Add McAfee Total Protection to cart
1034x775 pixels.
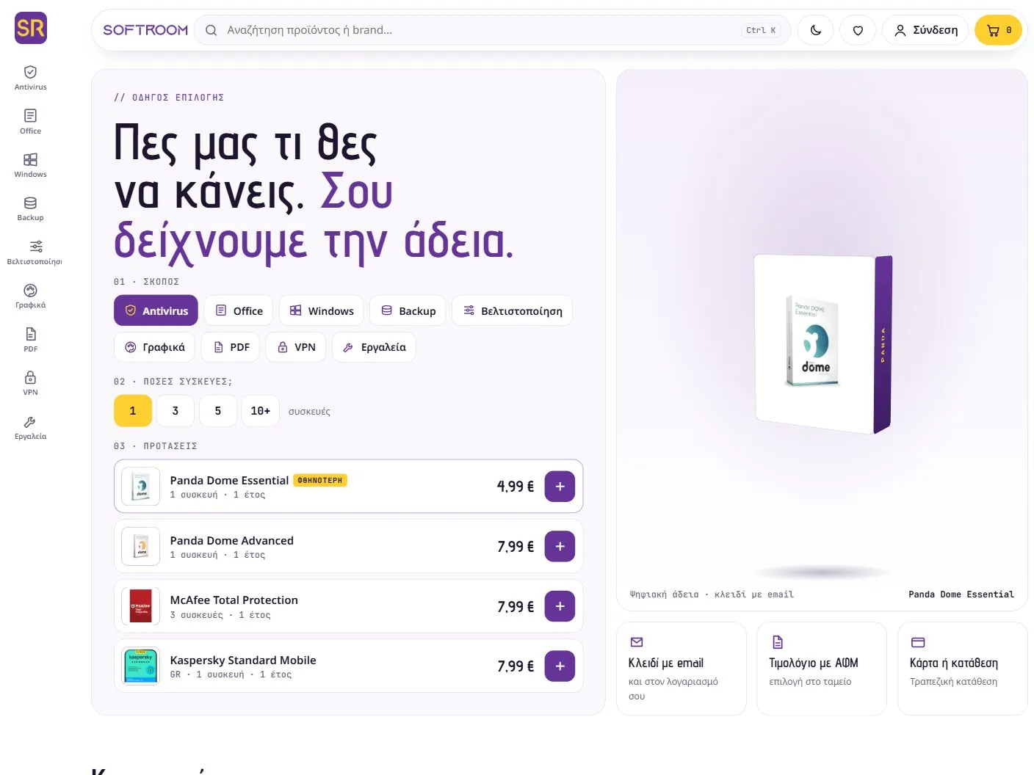click(560, 606)
